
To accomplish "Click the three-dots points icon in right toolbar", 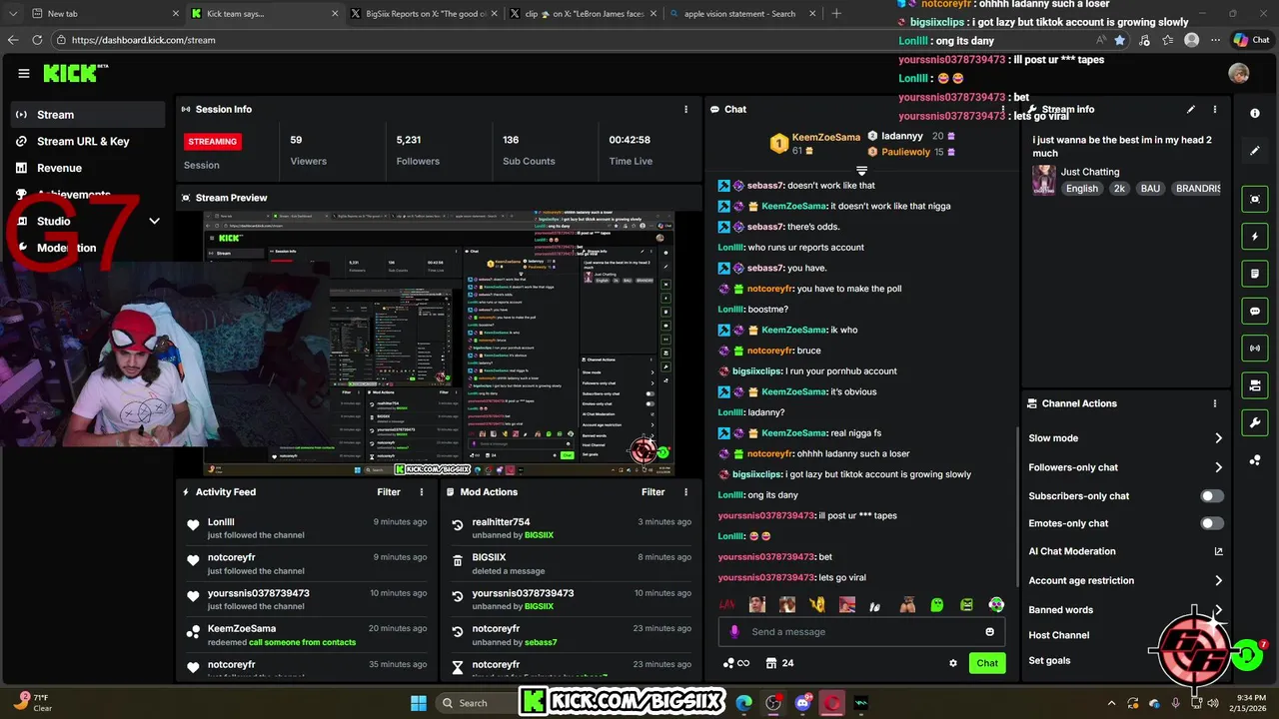I will pos(1255,459).
